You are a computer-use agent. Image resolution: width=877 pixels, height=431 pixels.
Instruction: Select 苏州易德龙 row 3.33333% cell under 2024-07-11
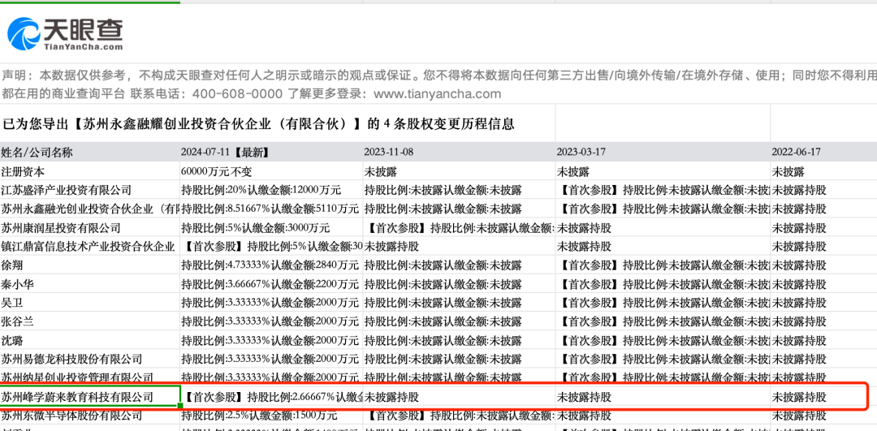click(271, 359)
